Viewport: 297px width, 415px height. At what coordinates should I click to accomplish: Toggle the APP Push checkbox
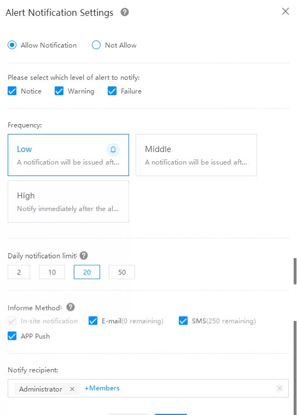(x=12, y=336)
